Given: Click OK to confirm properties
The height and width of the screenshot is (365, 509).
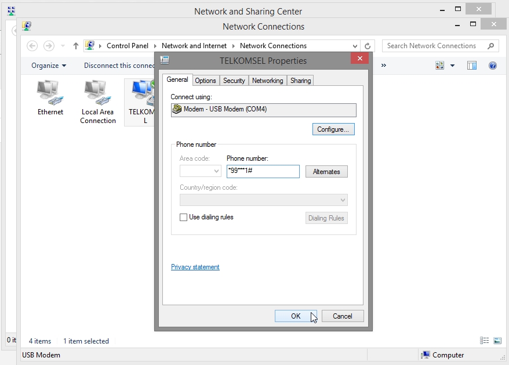Looking at the screenshot, I should pos(296,316).
